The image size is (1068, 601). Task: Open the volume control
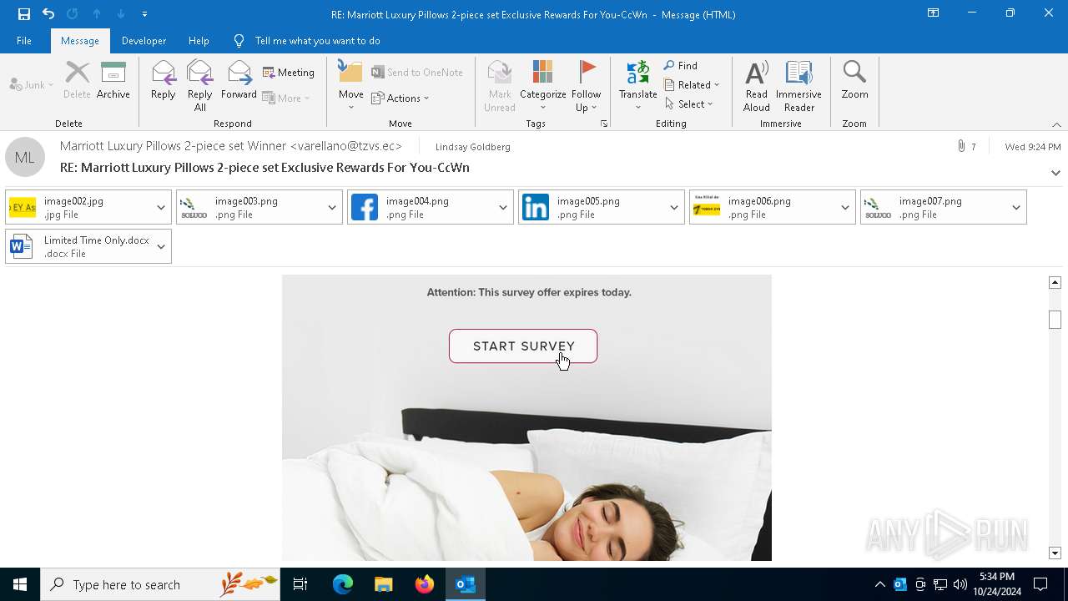[960, 584]
